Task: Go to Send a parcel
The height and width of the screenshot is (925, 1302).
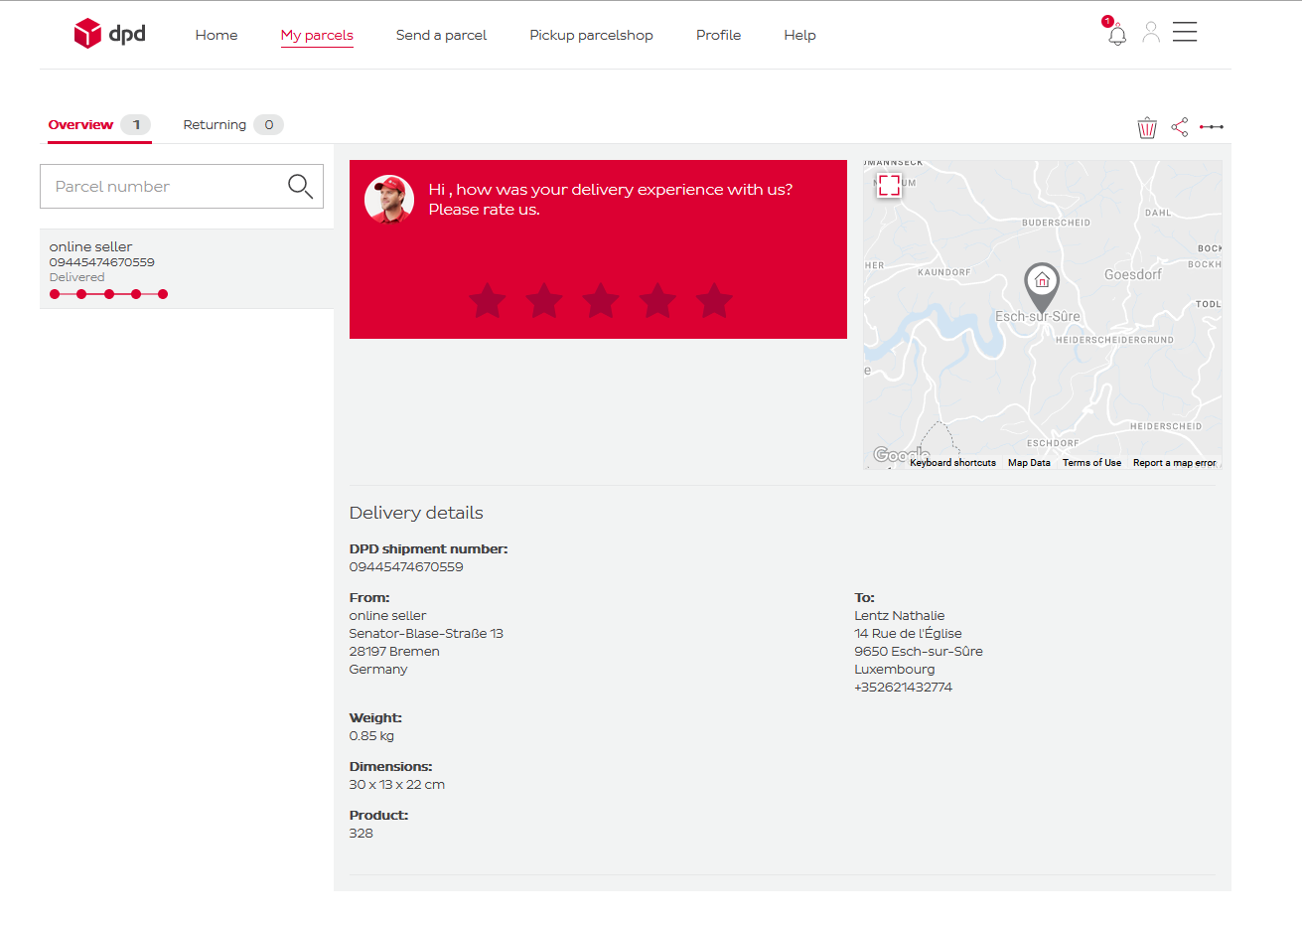Action: pos(441,35)
